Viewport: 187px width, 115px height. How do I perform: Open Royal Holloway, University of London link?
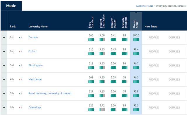pos(50,93)
